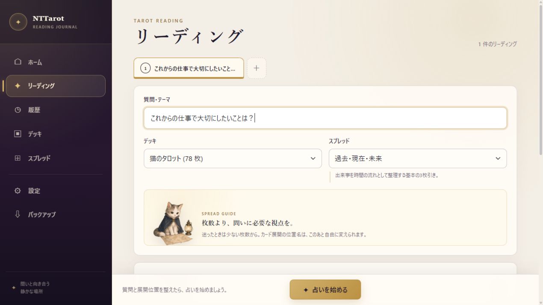
Task: Open the デッキ sidebar item
Action: 56,134
